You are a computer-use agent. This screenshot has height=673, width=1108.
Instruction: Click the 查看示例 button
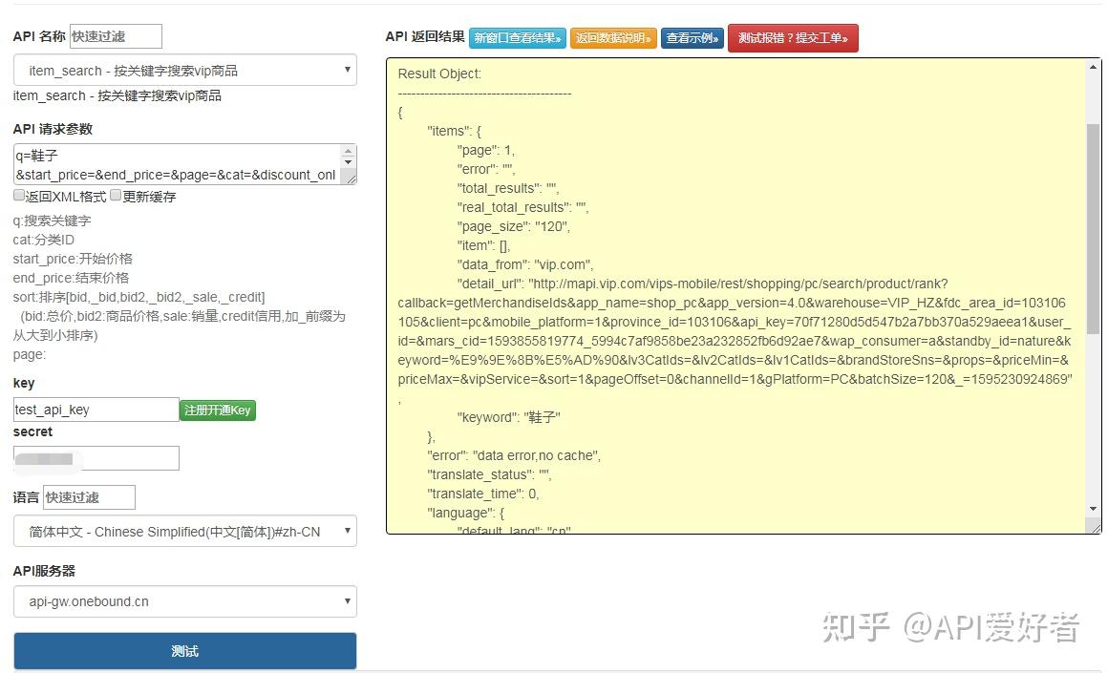coord(692,38)
